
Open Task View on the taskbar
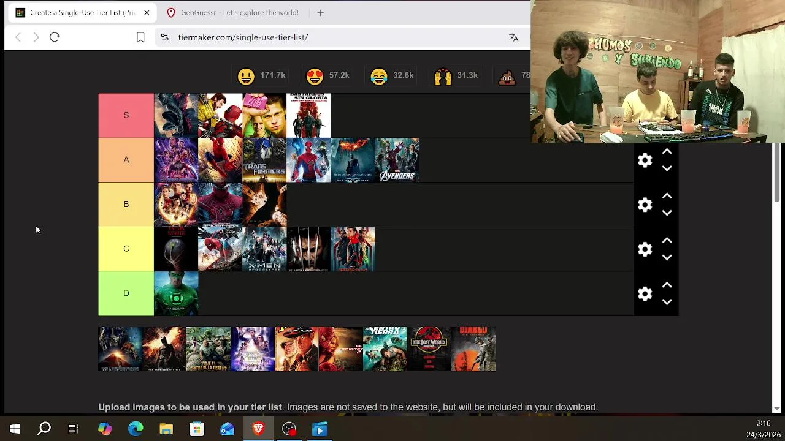click(x=74, y=429)
